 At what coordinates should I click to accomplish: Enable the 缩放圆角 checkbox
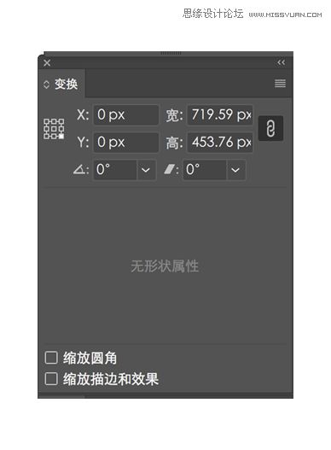click(x=51, y=358)
